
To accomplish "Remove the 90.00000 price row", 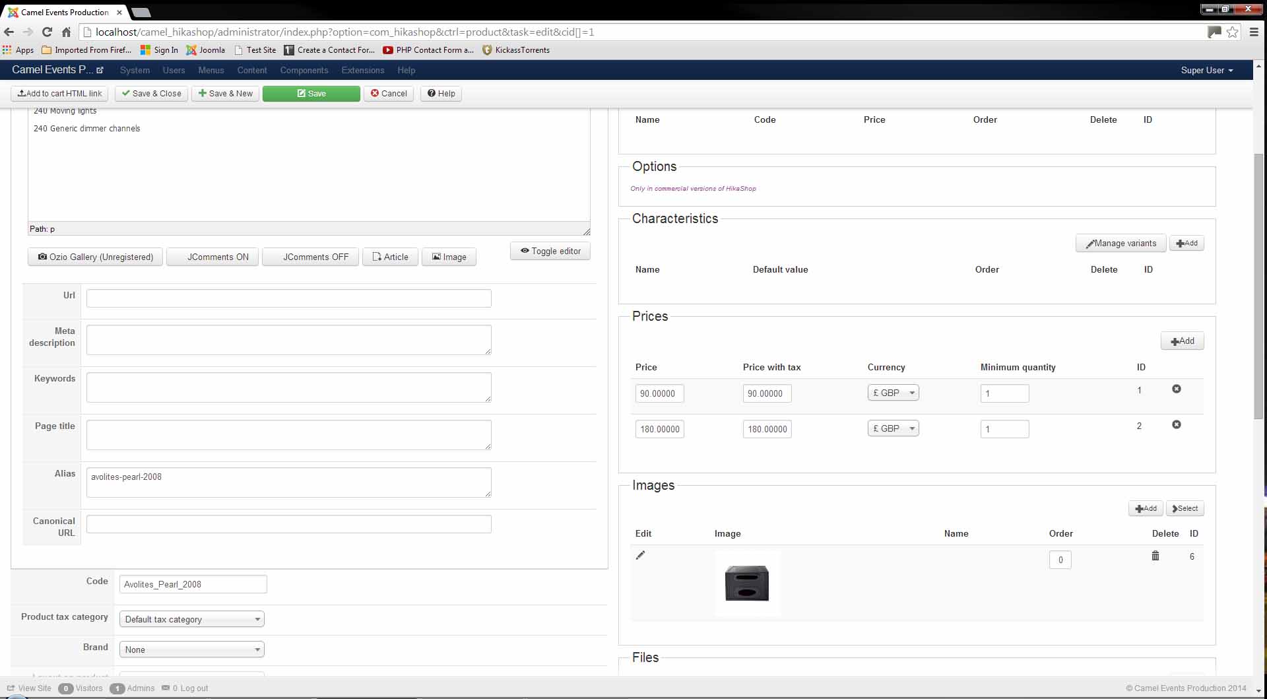I will click(1176, 389).
